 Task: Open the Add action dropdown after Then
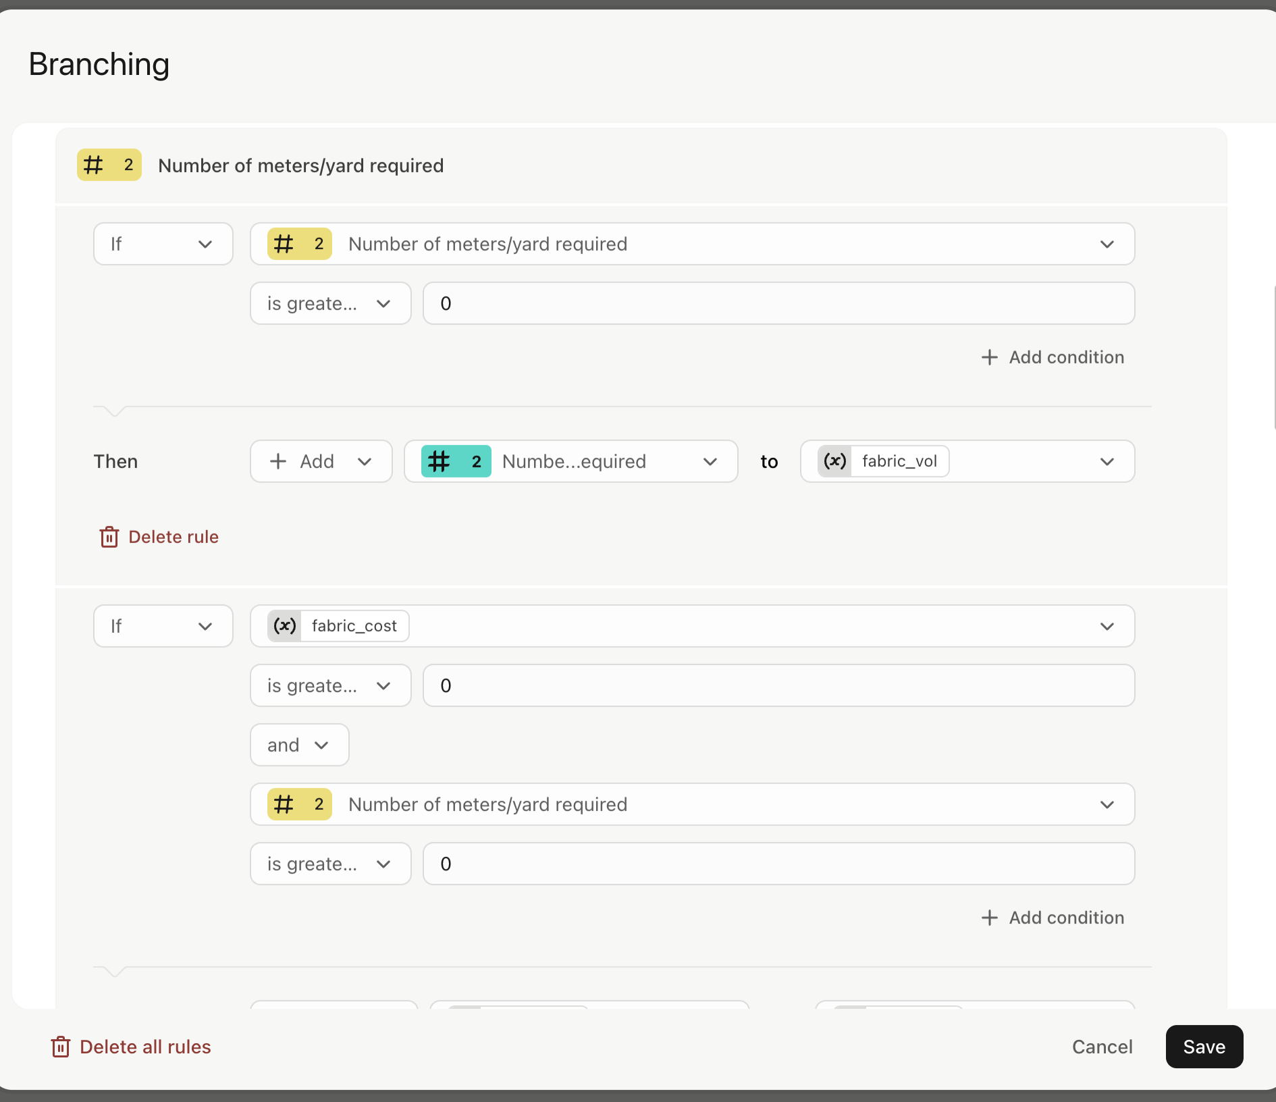coord(321,461)
